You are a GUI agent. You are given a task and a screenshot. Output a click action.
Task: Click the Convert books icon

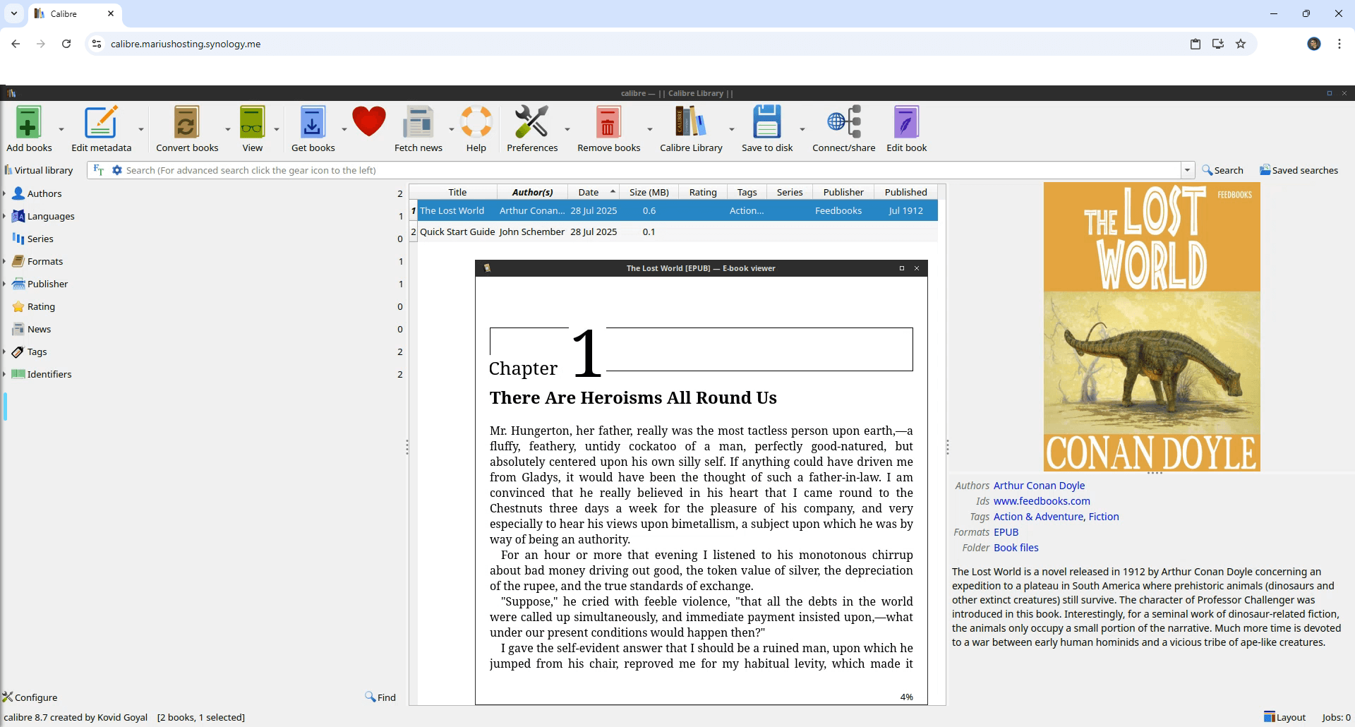tap(186, 123)
